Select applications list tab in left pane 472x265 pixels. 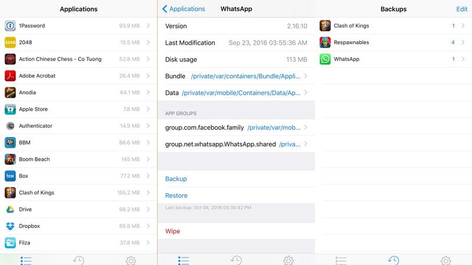coord(26,260)
